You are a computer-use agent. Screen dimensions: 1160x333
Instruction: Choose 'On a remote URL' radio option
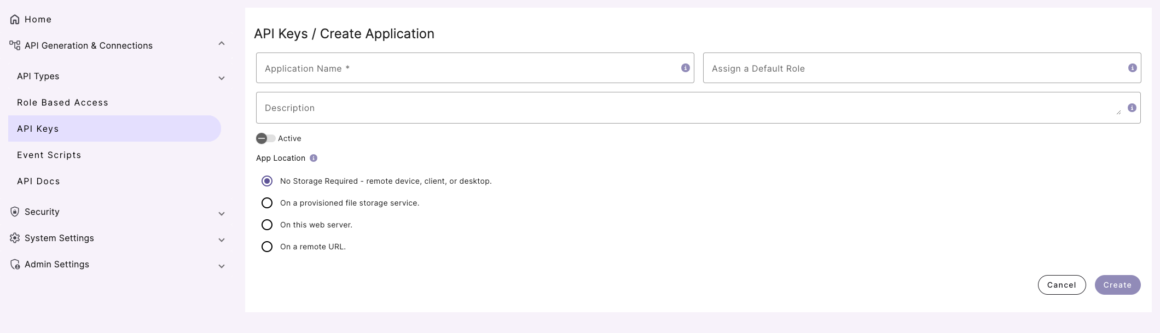point(267,247)
